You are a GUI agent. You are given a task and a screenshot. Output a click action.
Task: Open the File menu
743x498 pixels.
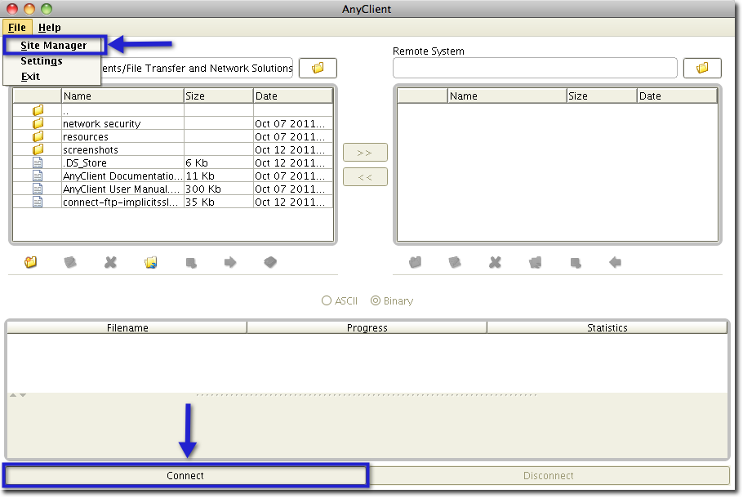[17, 28]
